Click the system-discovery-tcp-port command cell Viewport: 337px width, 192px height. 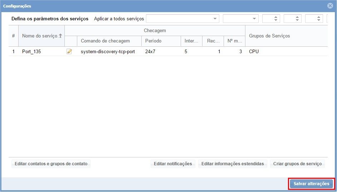108,51
